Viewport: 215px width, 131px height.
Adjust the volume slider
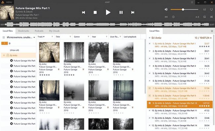coord(185,10)
